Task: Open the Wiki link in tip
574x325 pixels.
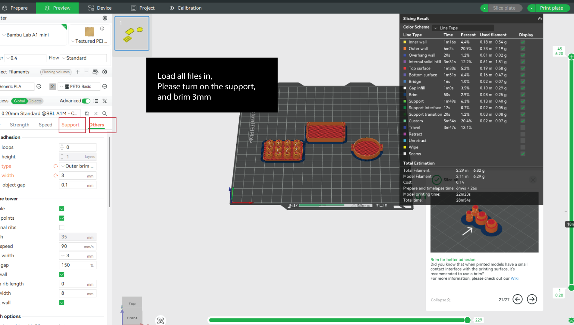Action: tap(514, 278)
